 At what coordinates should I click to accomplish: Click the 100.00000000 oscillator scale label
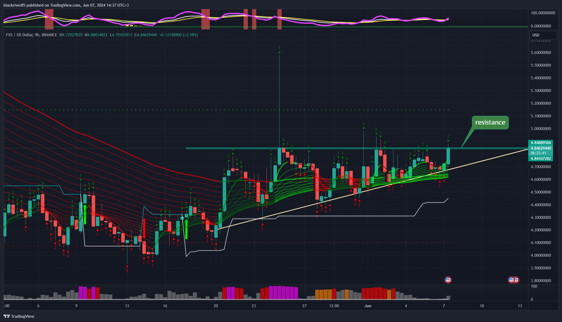543,13
